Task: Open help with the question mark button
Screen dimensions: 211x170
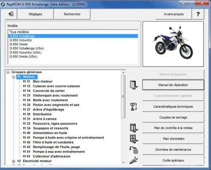Action: [198, 14]
